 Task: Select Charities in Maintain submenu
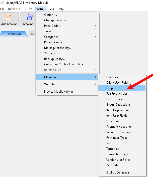pos(122,77)
